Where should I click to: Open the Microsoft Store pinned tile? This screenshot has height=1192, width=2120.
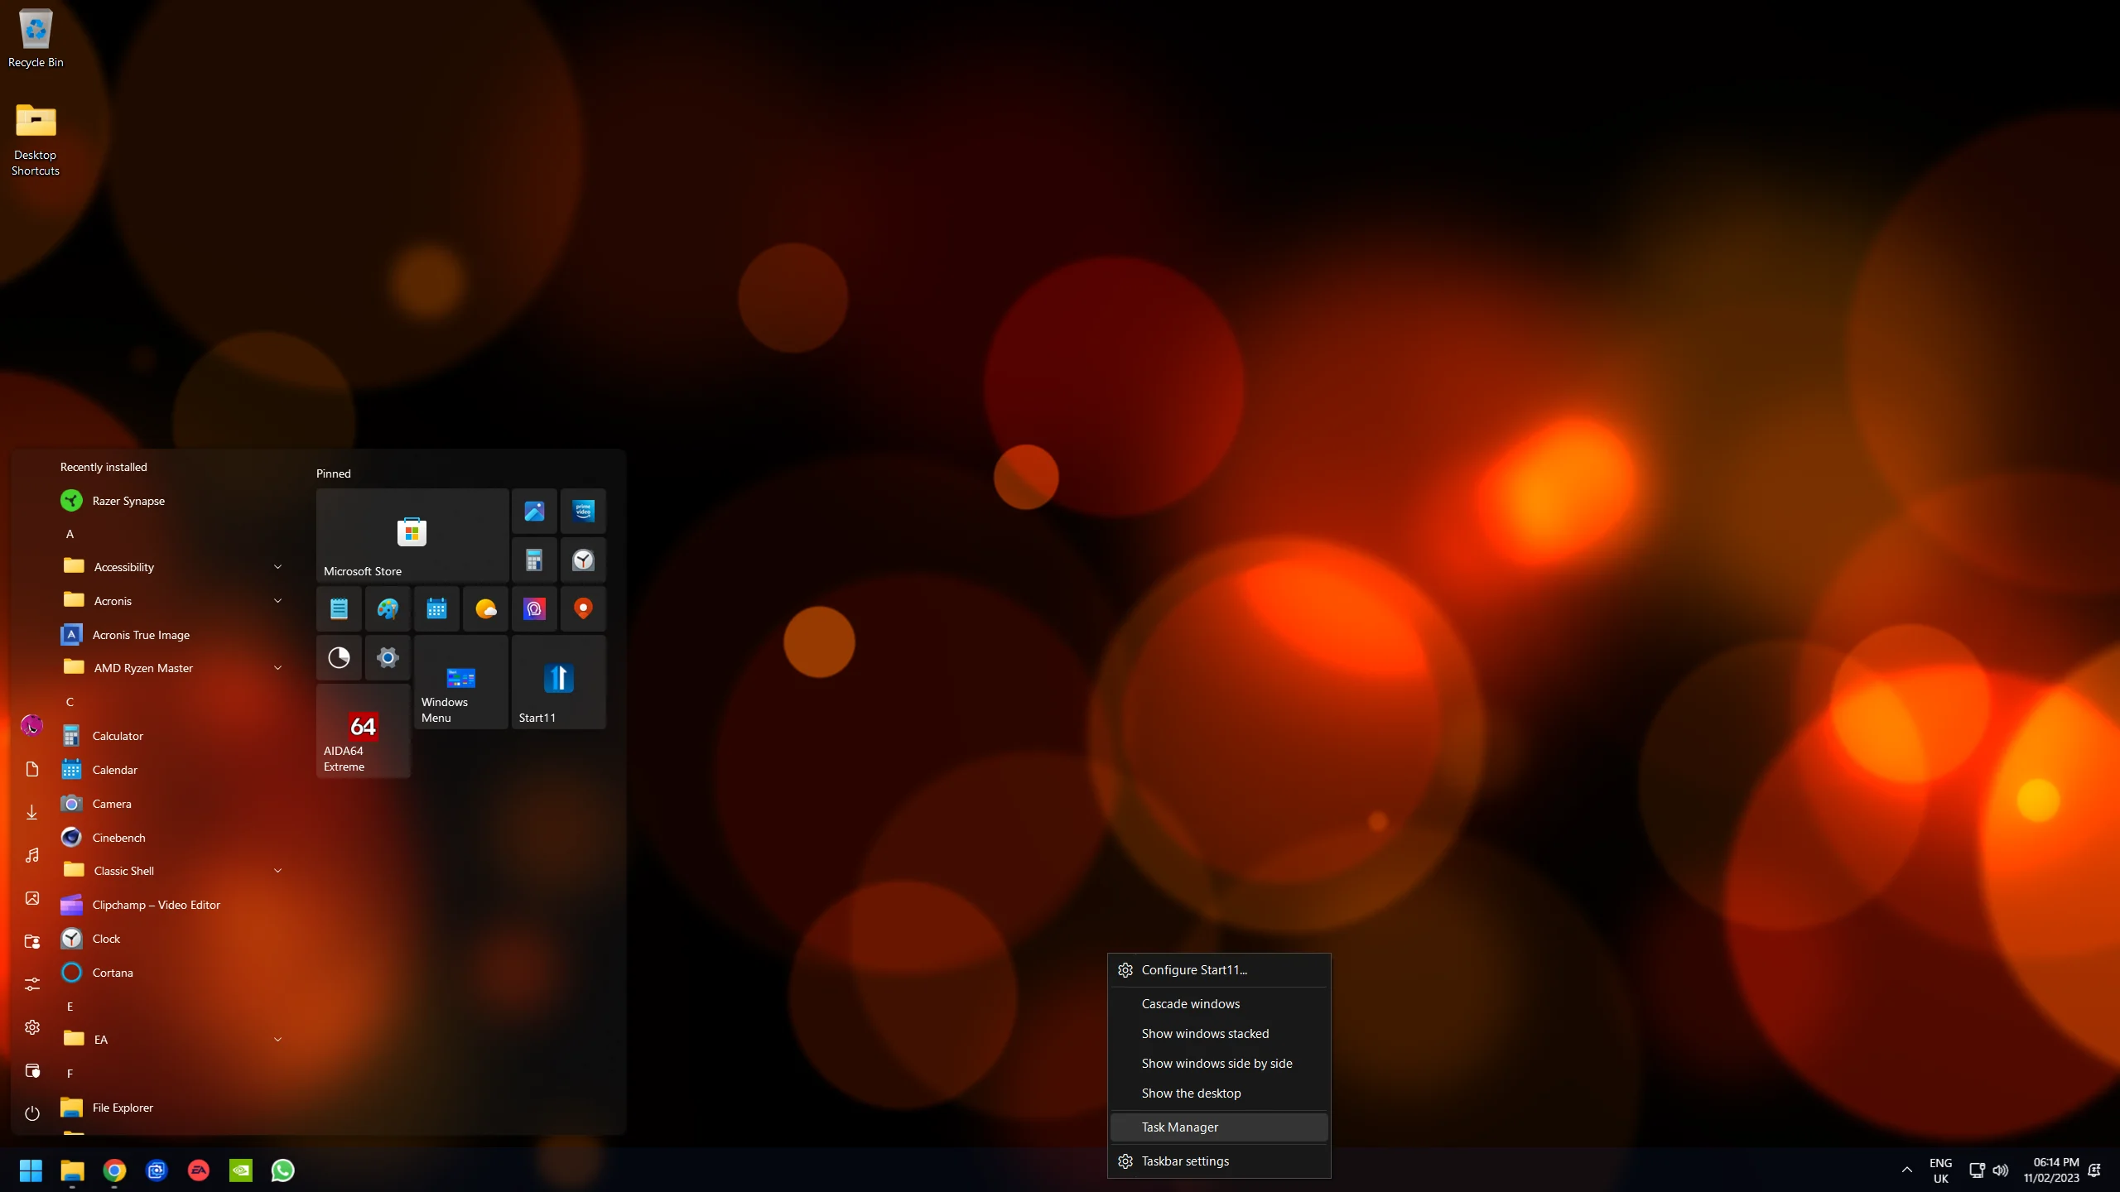pyautogui.click(x=412, y=535)
